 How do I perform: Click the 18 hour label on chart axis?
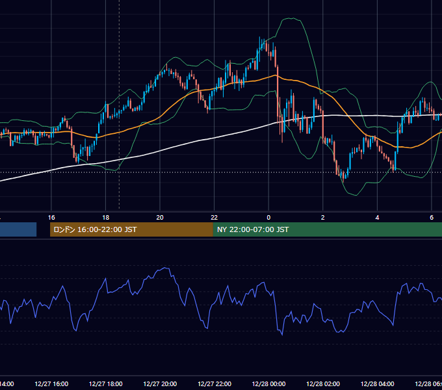(x=106, y=218)
